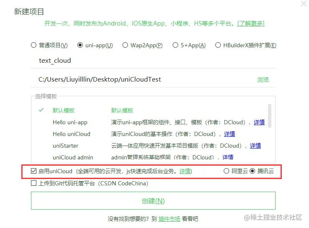The image size is (309, 228).
Task: Open 详情 link beside 启用uniCloud
Action: (185, 171)
